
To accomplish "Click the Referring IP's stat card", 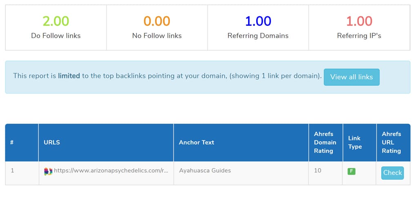I will (x=359, y=27).
